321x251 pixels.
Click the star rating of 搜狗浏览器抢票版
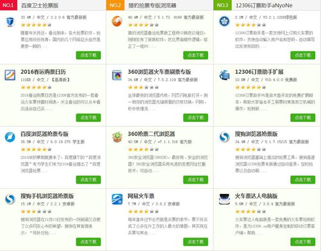click(250, 150)
